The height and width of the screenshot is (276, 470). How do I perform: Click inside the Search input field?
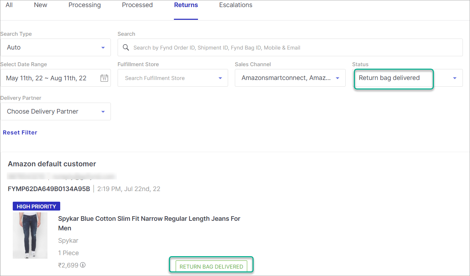point(248,47)
